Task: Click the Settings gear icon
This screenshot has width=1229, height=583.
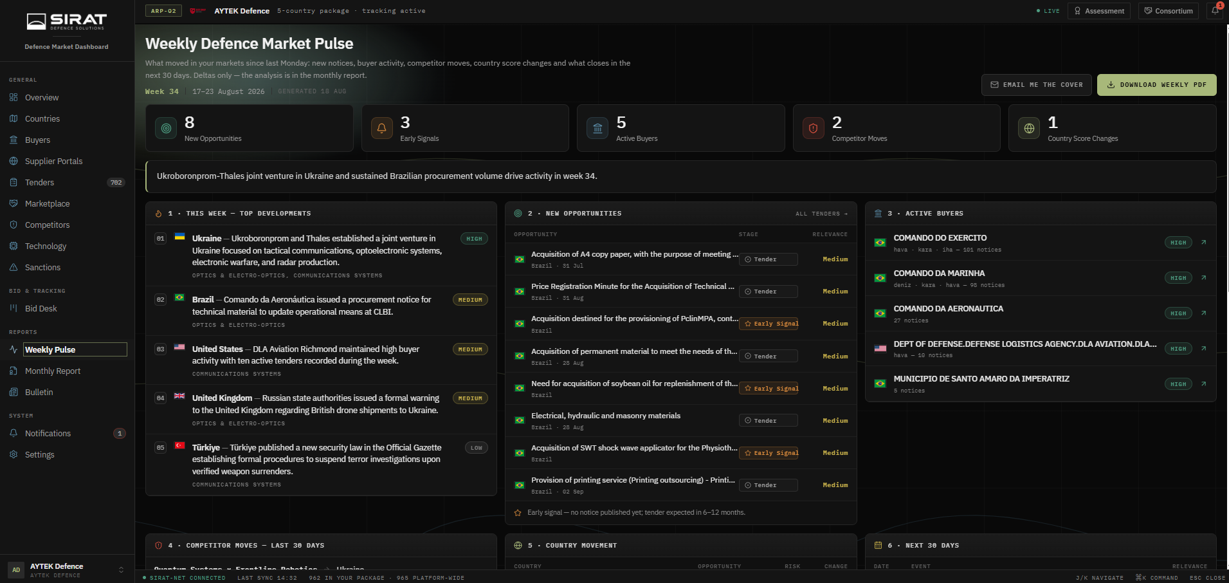Action: coord(14,455)
